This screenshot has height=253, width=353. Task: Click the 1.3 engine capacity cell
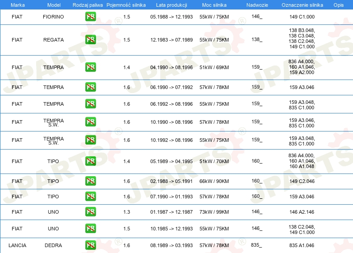click(x=127, y=212)
